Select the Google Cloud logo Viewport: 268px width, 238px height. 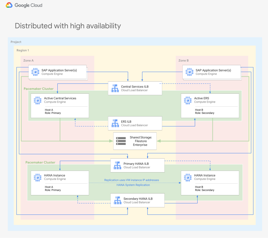click(x=24, y=5)
